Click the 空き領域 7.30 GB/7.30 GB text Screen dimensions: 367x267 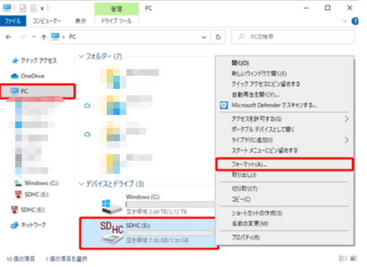[x=157, y=240]
